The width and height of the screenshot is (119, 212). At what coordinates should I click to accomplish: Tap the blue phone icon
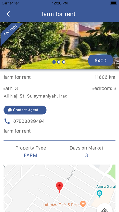tap(7, 121)
